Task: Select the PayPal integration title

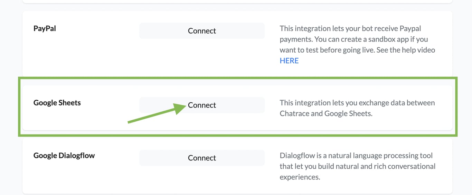Action: pos(45,28)
